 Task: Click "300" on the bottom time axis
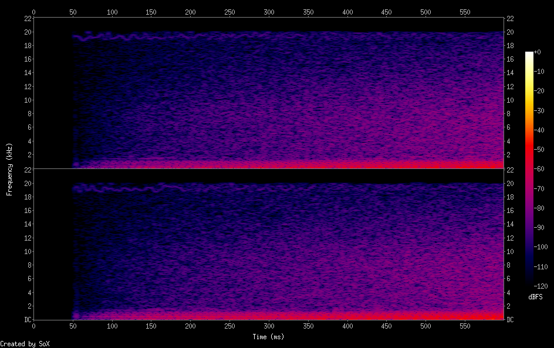(269, 326)
